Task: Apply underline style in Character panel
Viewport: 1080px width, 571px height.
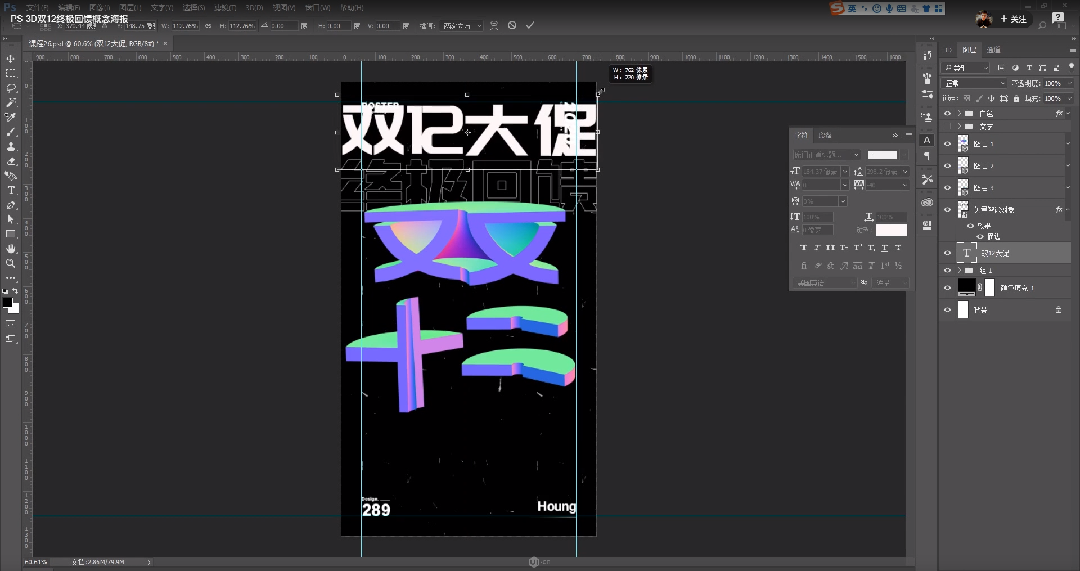Action: point(885,248)
